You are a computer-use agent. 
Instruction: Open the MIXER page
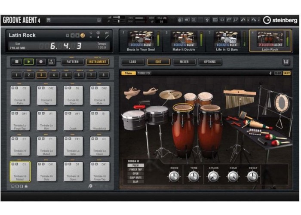(x=184, y=61)
